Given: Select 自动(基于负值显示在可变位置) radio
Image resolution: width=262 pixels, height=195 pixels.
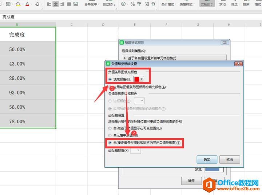Looking at the screenshot, I should (110, 128).
